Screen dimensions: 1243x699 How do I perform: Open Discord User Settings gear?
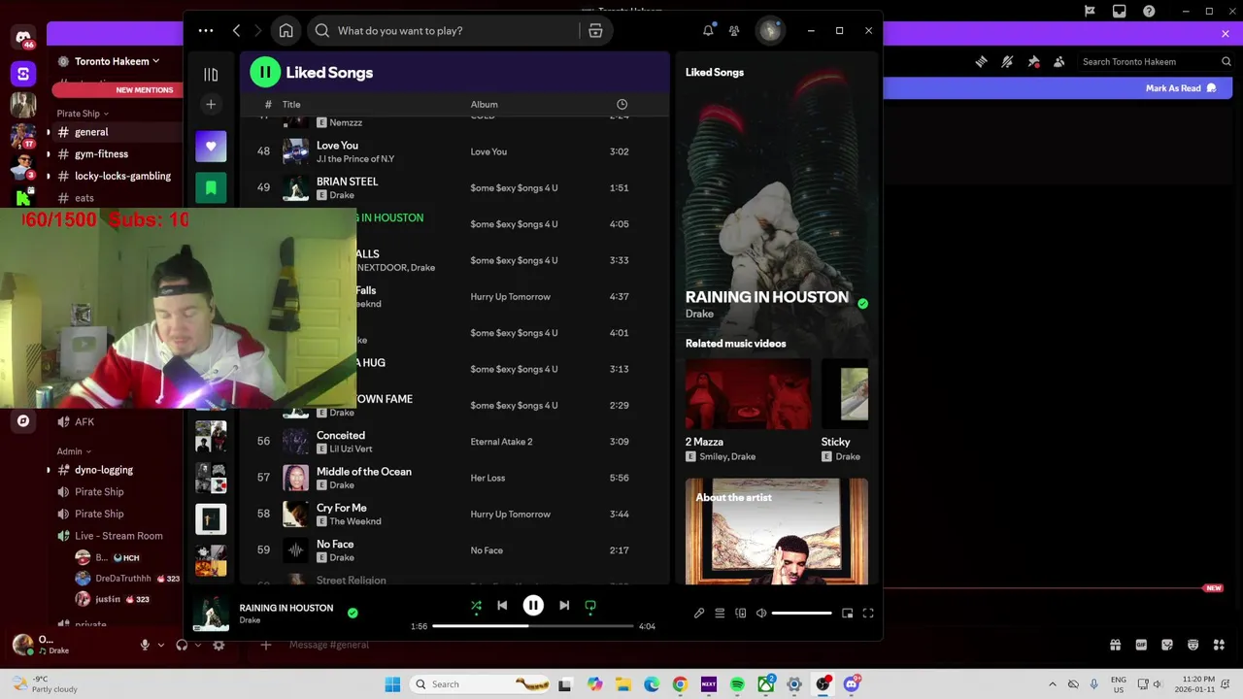point(218,645)
